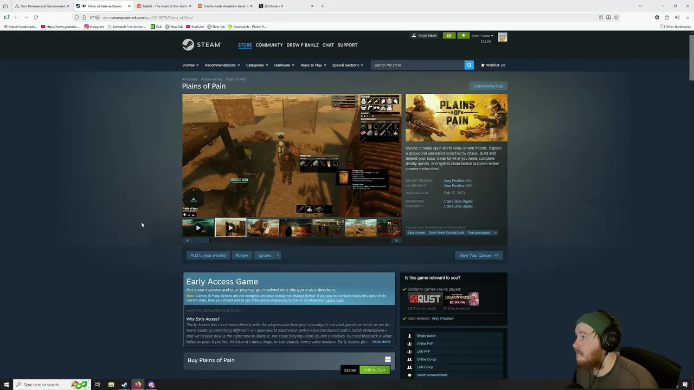This screenshot has width=694, height=390.
Task: Open File Explorer from the taskbar
Action: click(111, 385)
